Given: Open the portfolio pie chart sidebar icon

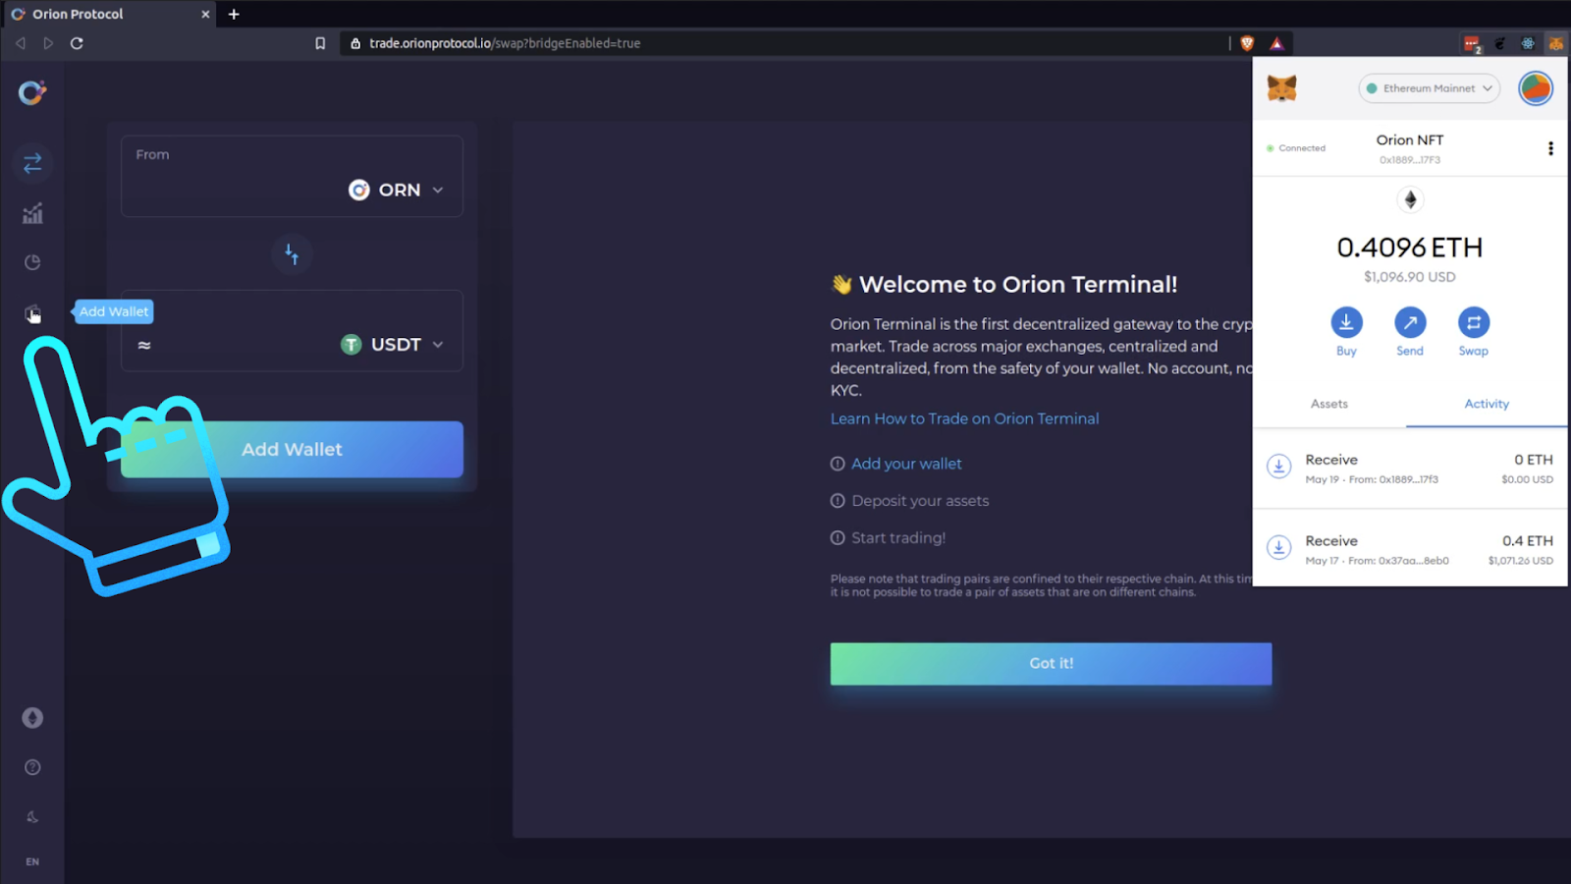Looking at the screenshot, I should coord(32,262).
